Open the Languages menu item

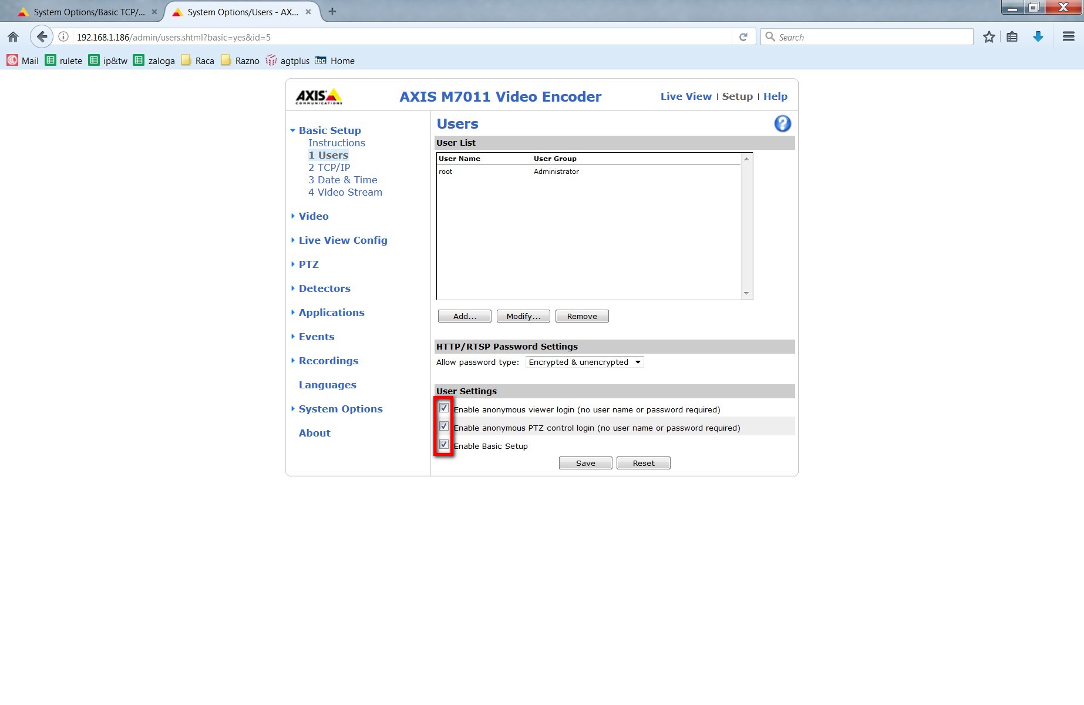pyautogui.click(x=327, y=385)
